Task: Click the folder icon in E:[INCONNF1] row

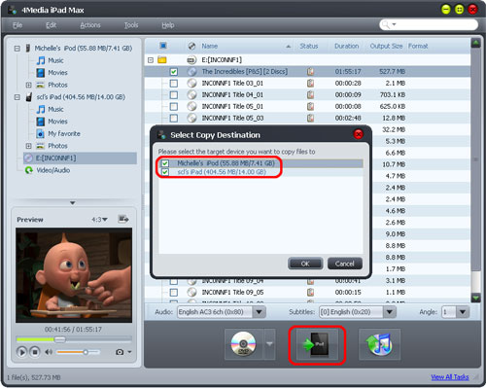Action: [162, 60]
